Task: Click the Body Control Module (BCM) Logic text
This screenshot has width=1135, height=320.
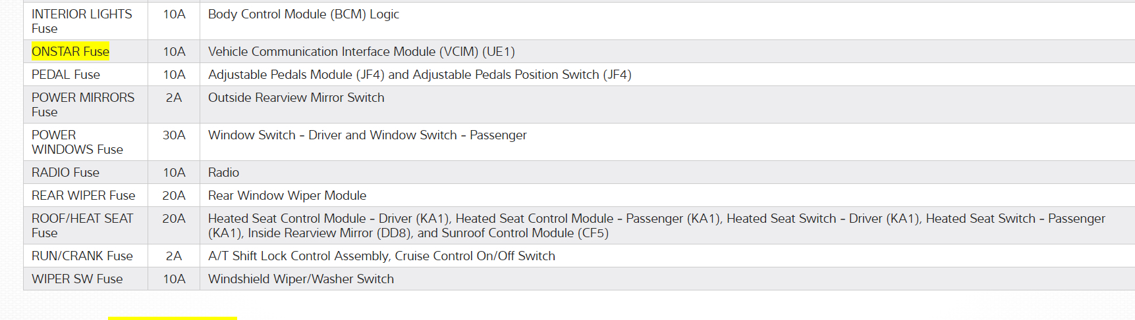Action: tap(304, 14)
